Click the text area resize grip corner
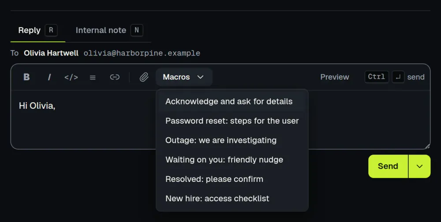This screenshot has height=222, width=441. tap(427, 146)
